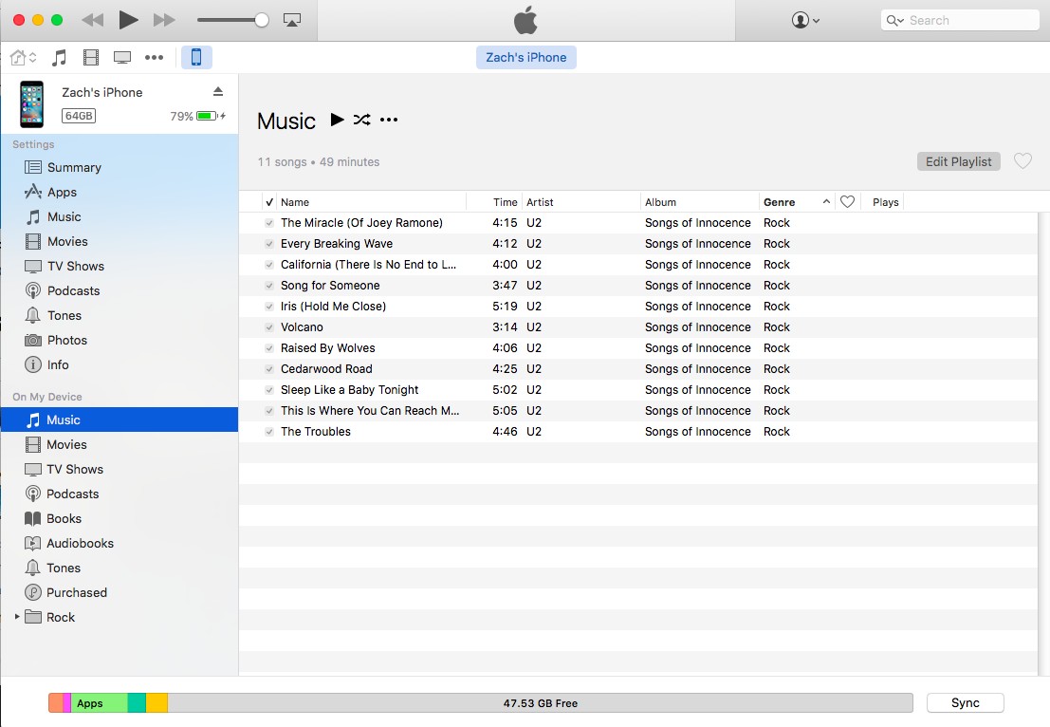Open the More media types ellipsis
This screenshot has height=727, width=1050.
[x=154, y=58]
